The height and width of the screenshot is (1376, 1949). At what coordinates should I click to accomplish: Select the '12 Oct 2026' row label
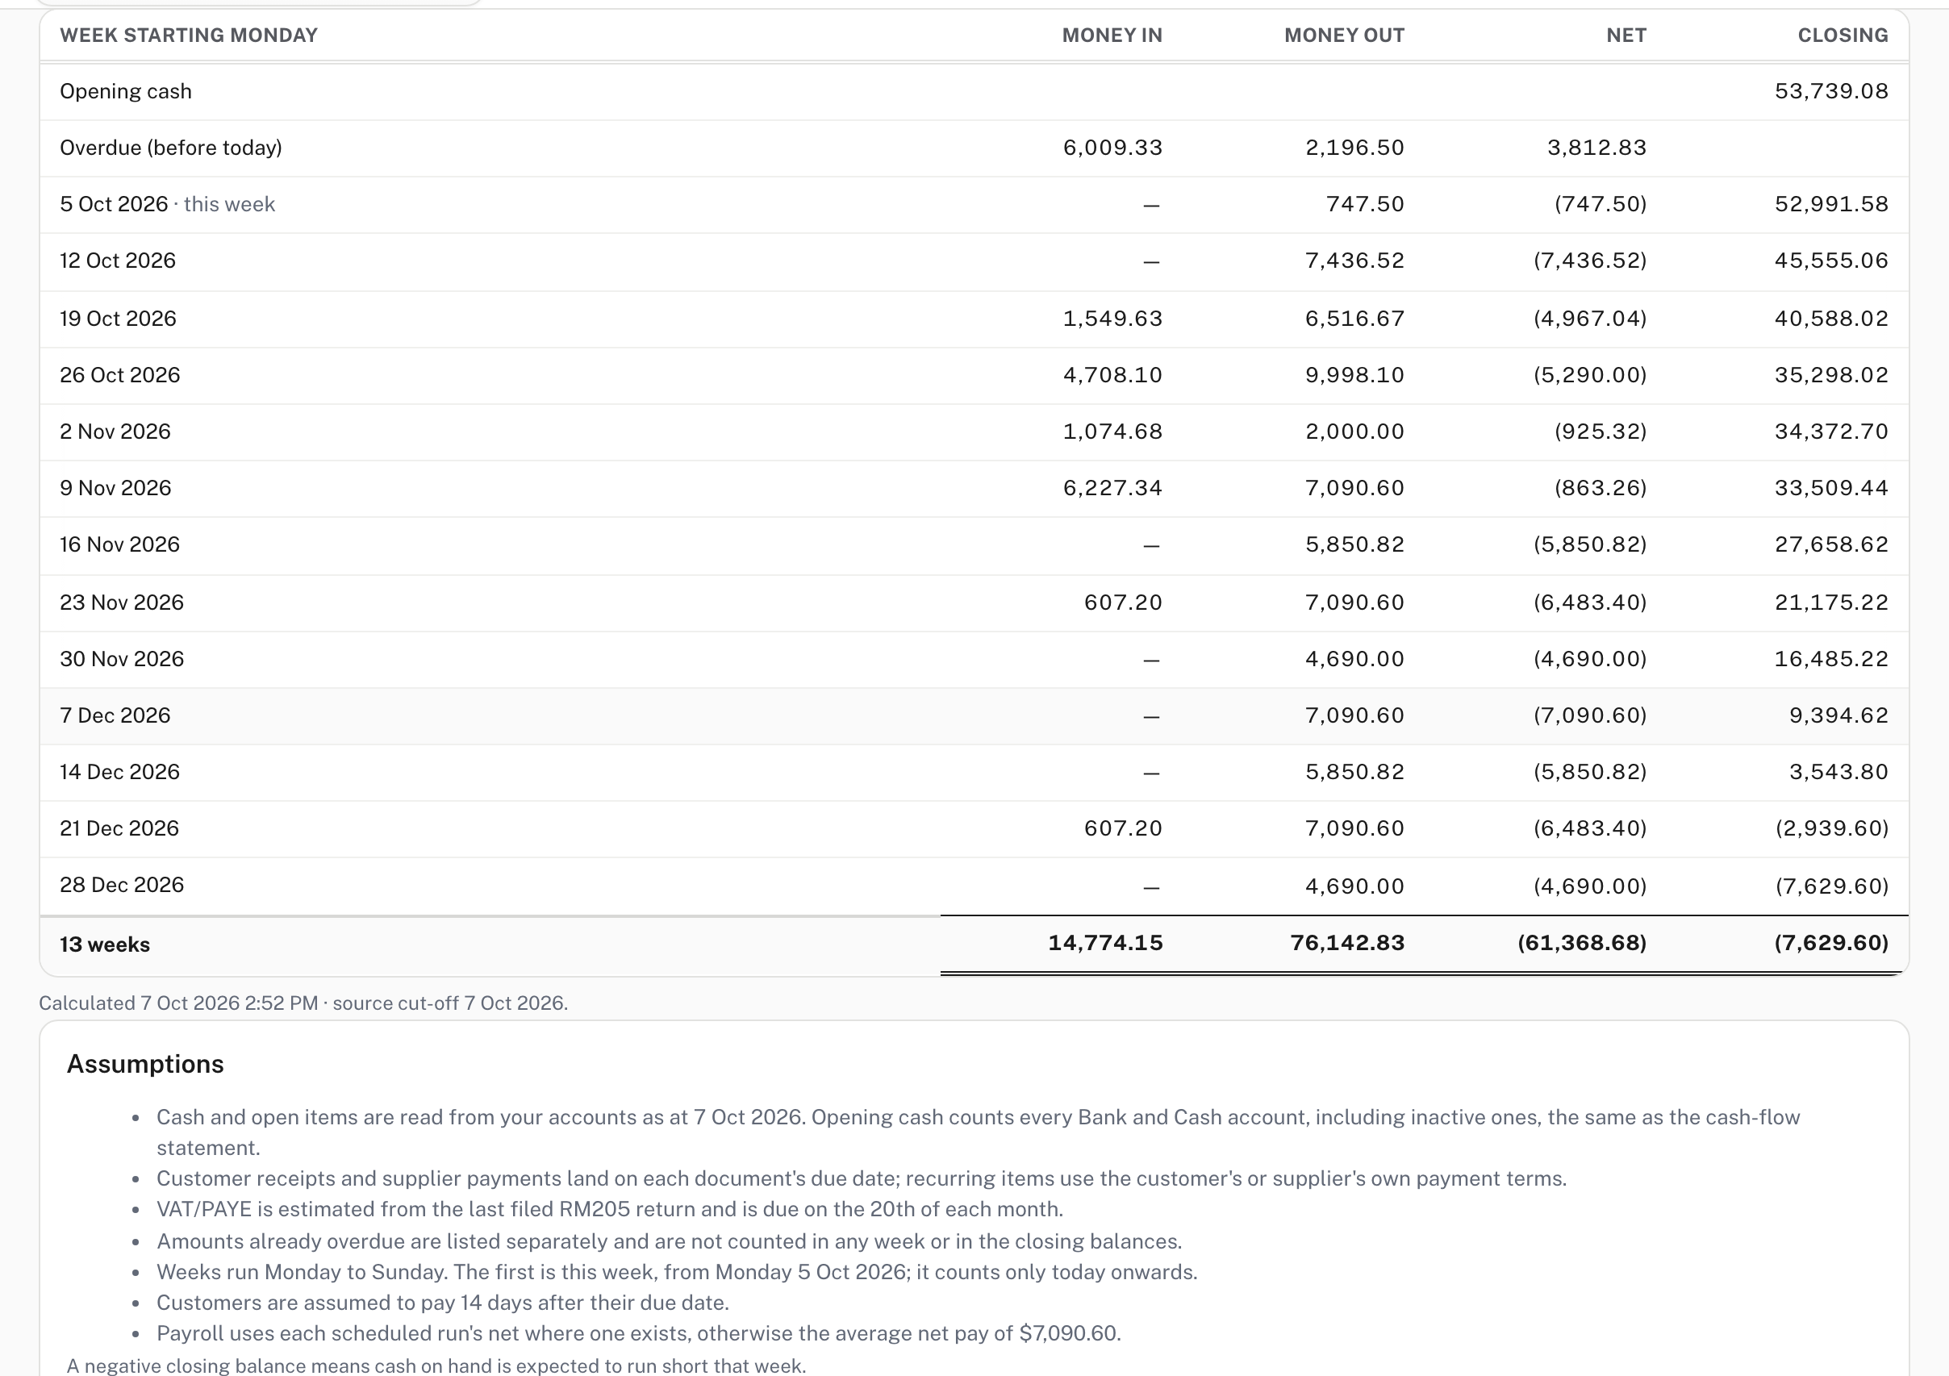pyautogui.click(x=118, y=261)
